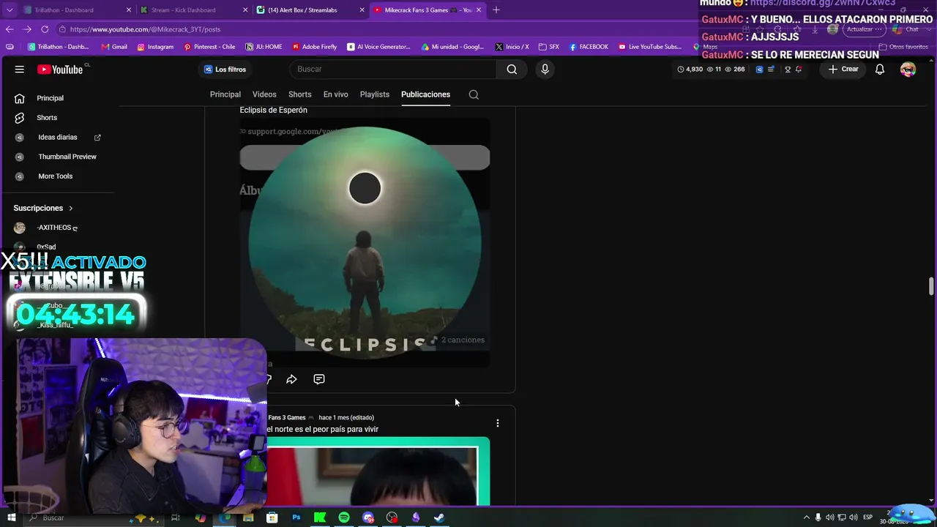
Task: Open the TriBathon - Dashboard browser tab
Action: (x=72, y=10)
